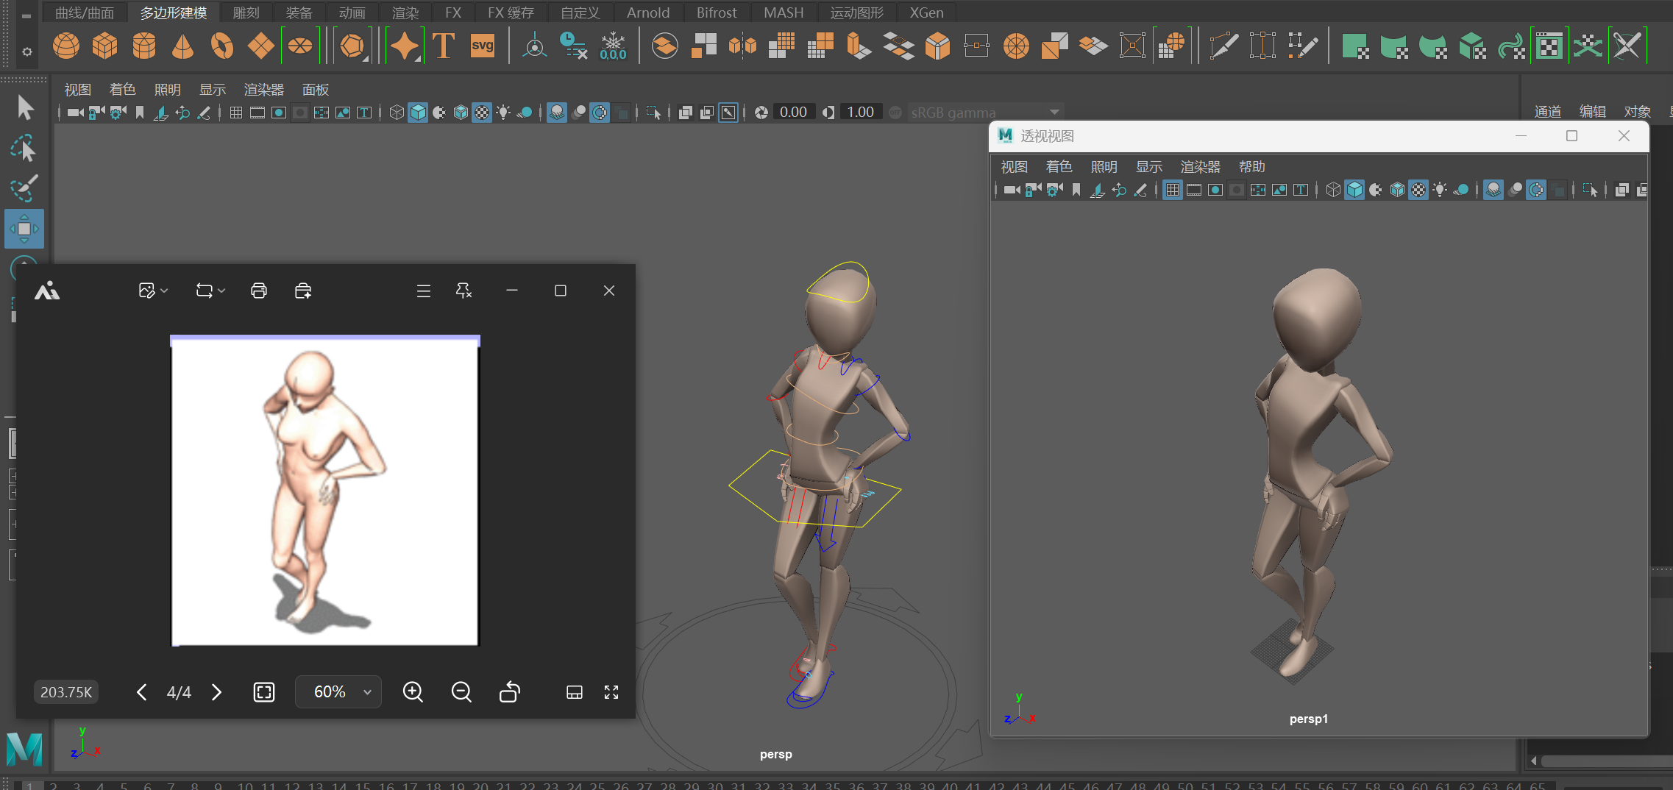Viewport: 1673px width, 790px height.
Task: Switch to the Arnold shelf tab
Action: [647, 13]
